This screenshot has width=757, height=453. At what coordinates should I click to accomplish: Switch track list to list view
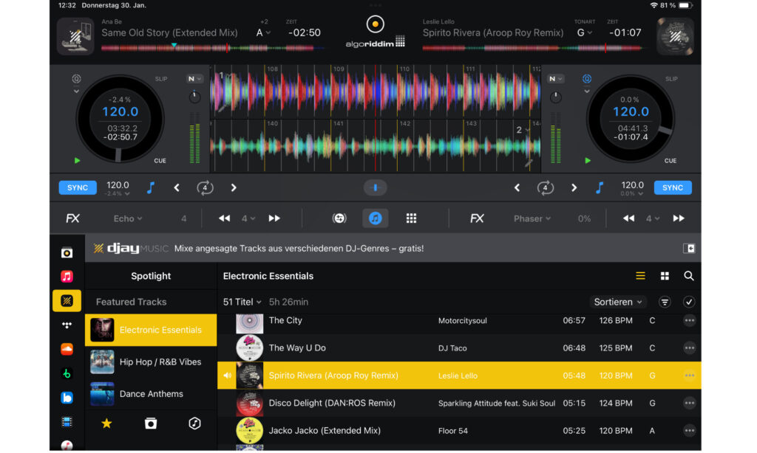click(x=641, y=276)
